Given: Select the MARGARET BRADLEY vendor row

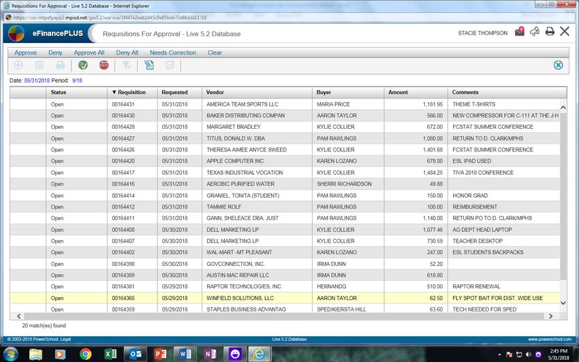Looking at the screenshot, I should click(x=285, y=127).
